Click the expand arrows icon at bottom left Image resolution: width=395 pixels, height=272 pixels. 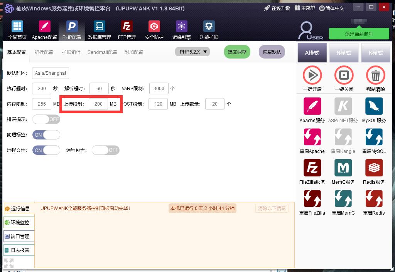click(8, 263)
